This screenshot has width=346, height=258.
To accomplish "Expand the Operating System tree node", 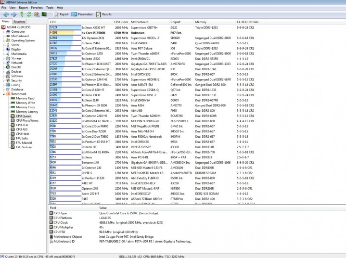I will (x=3, y=40).
